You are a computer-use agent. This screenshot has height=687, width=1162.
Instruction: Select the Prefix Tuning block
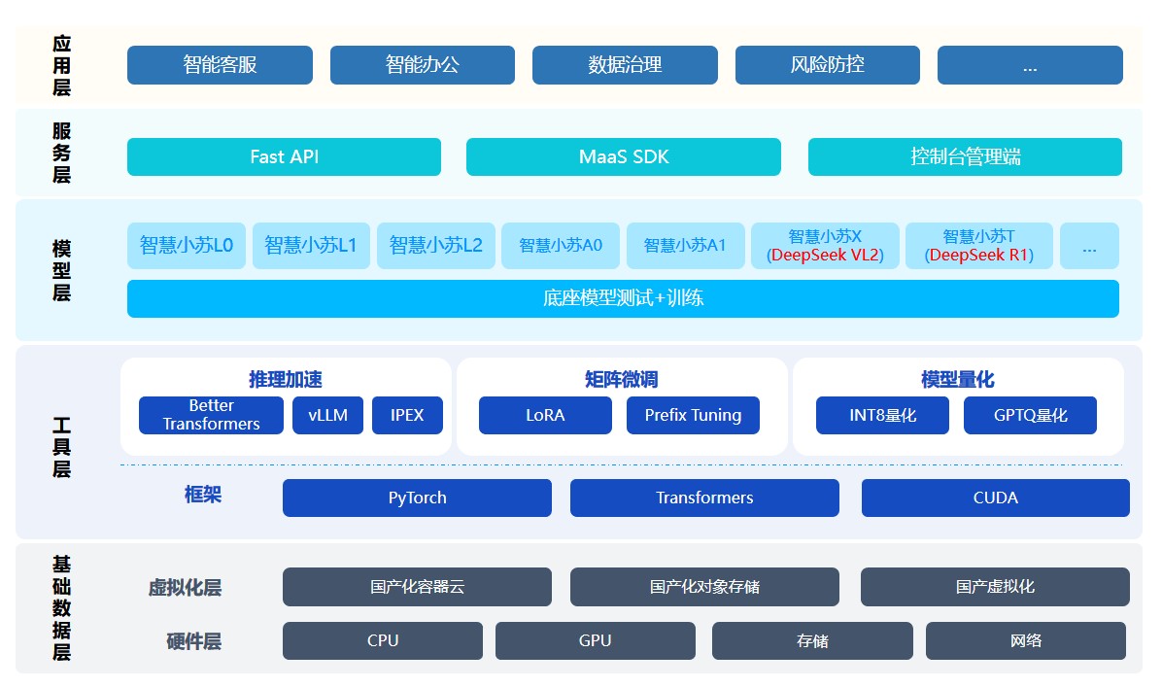[x=693, y=415]
